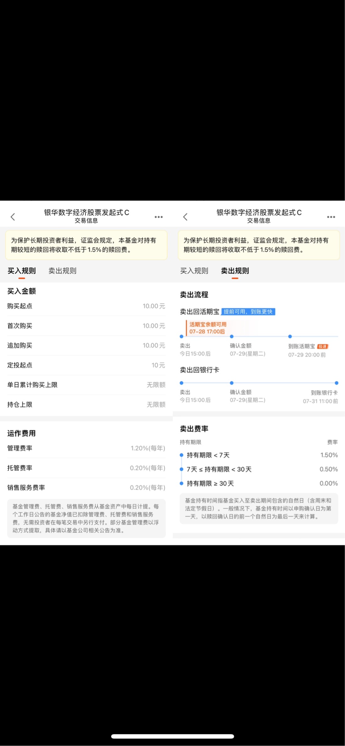Screen dimensions: 345x746
Task: Tap 7天 ≤ 持有期限 < 30天 row
Action: pyautogui.click(x=259, y=469)
